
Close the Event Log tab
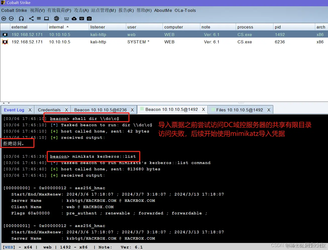pos(30,110)
